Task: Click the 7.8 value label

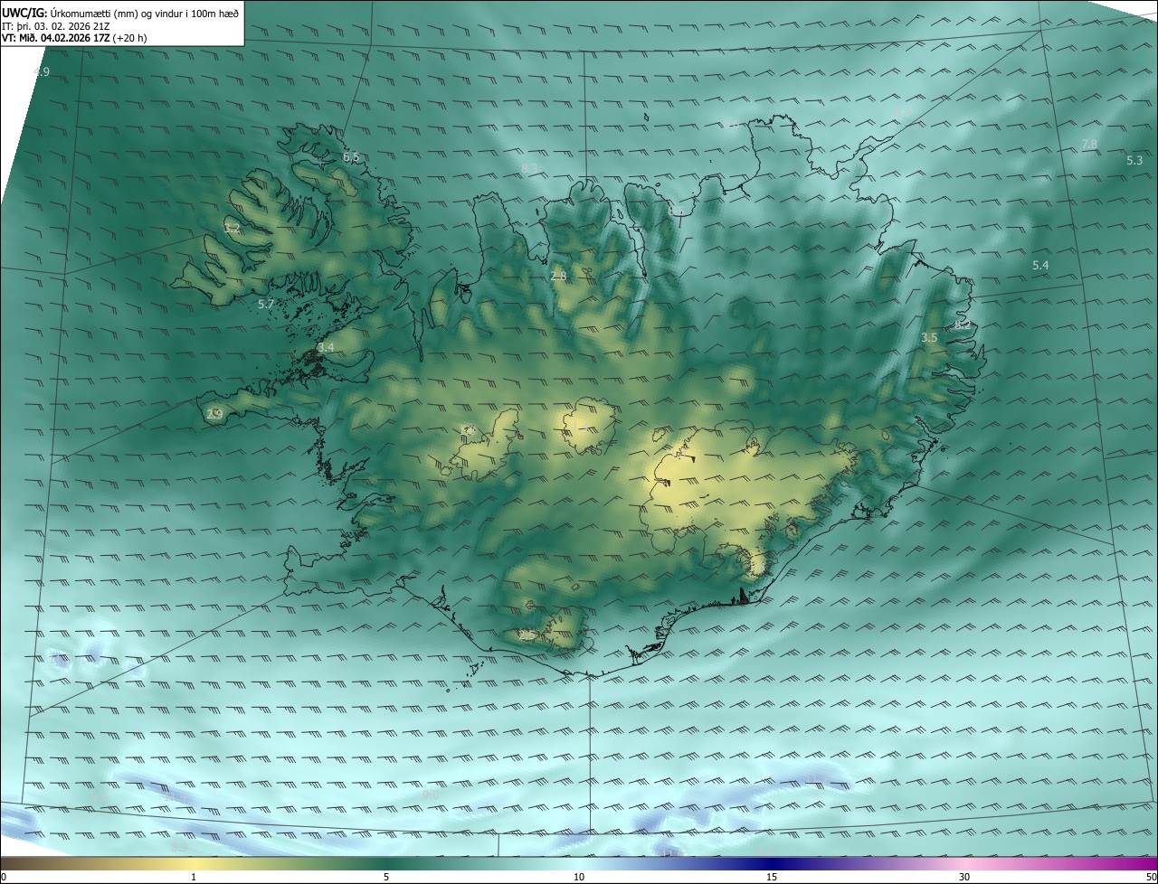Action: tap(1089, 145)
